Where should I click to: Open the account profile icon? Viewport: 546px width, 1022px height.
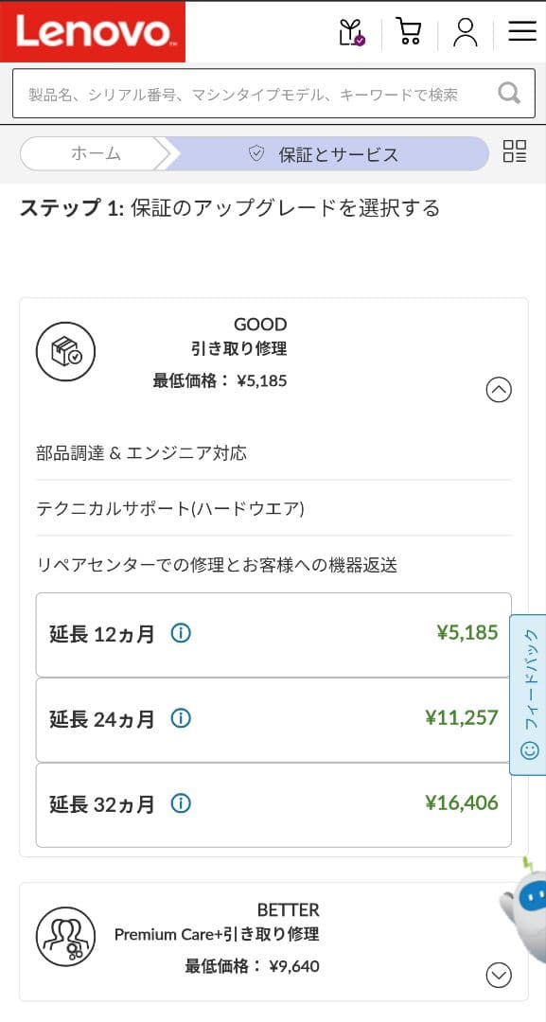(465, 31)
